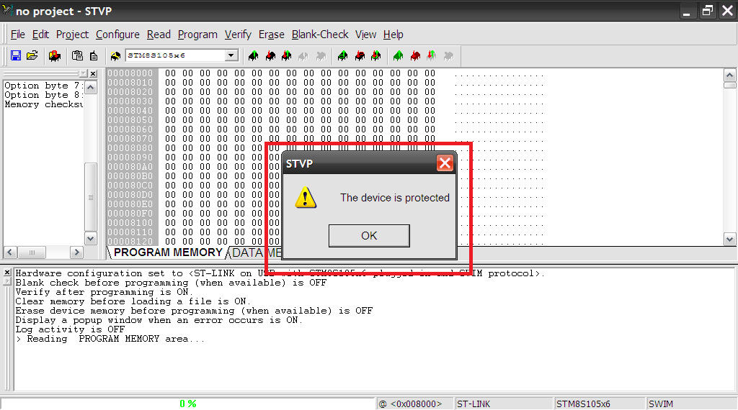Click the option byte panel's right scroll arrow

tap(76, 252)
